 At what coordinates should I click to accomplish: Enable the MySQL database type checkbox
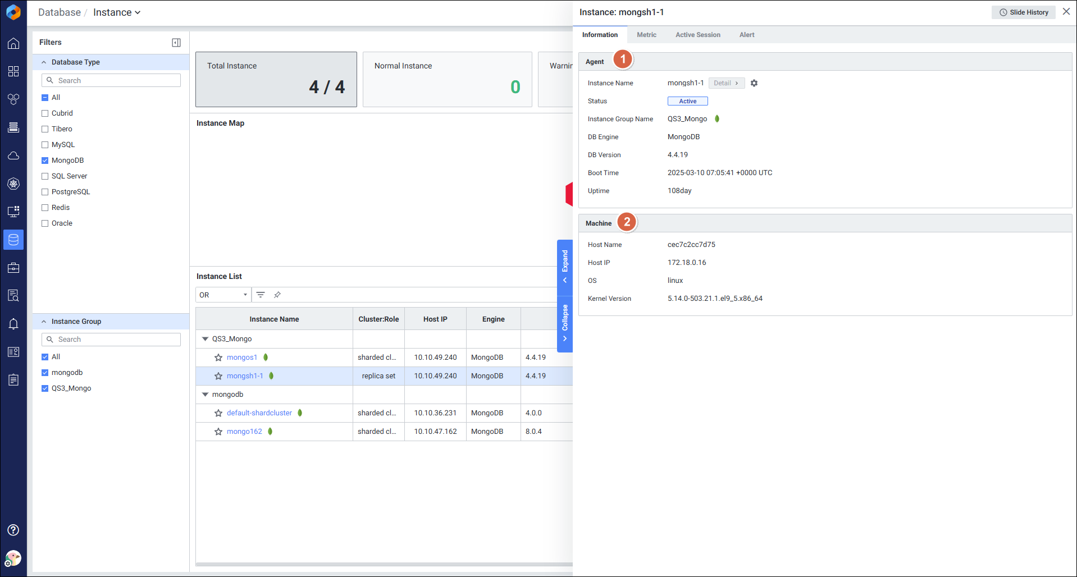point(45,145)
